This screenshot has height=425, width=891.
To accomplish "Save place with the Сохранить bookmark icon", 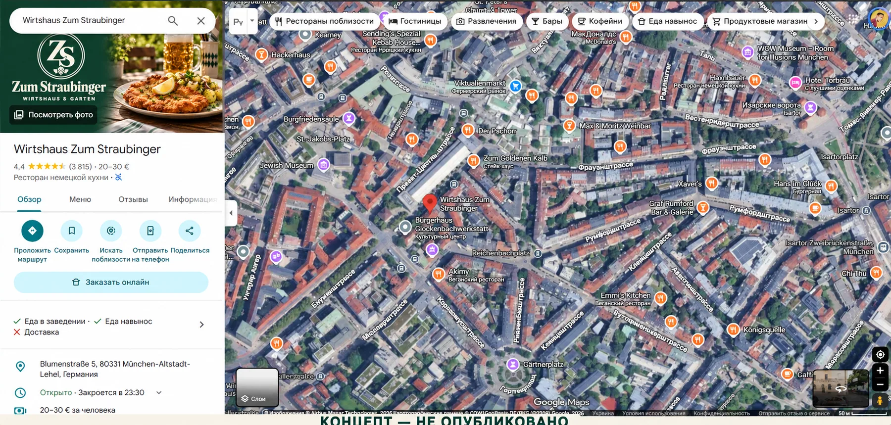I will tap(72, 231).
